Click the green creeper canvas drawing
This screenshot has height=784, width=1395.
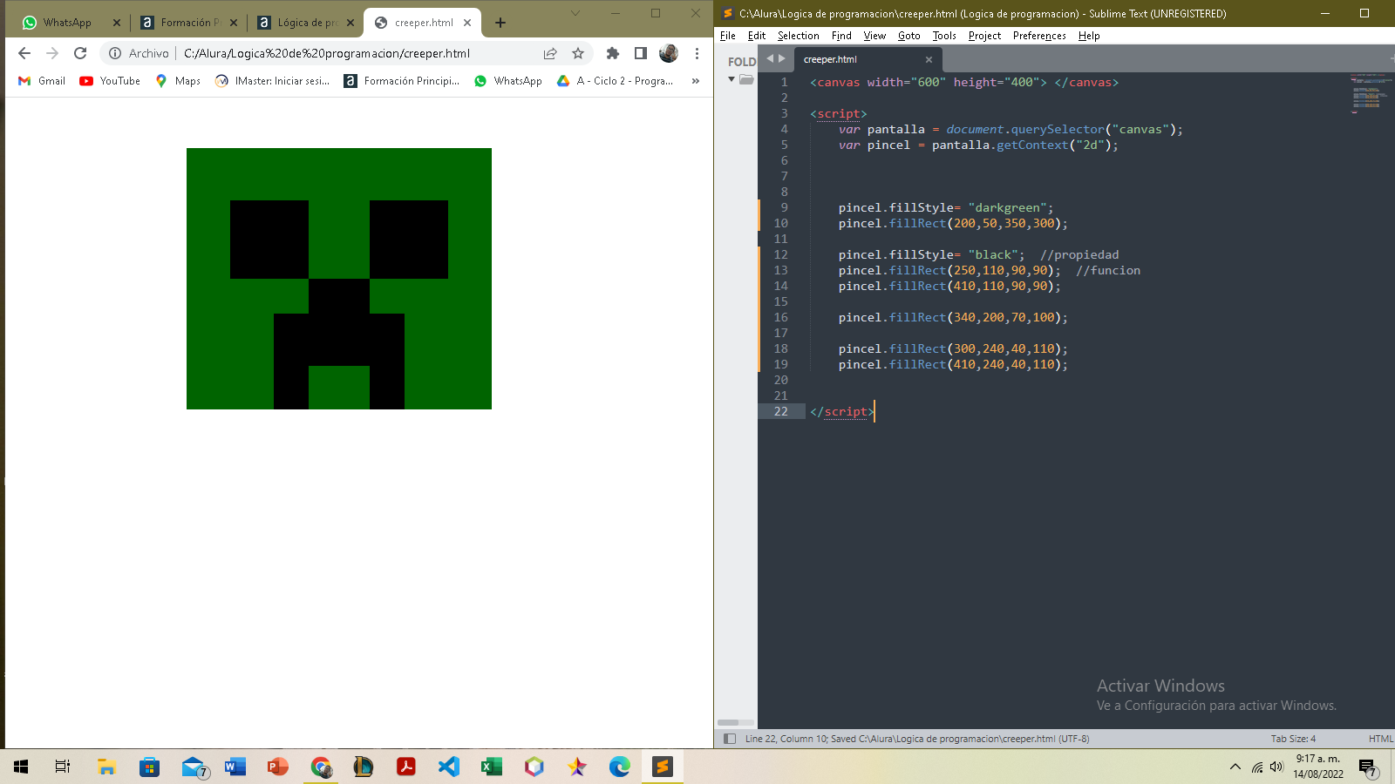pyautogui.click(x=339, y=279)
